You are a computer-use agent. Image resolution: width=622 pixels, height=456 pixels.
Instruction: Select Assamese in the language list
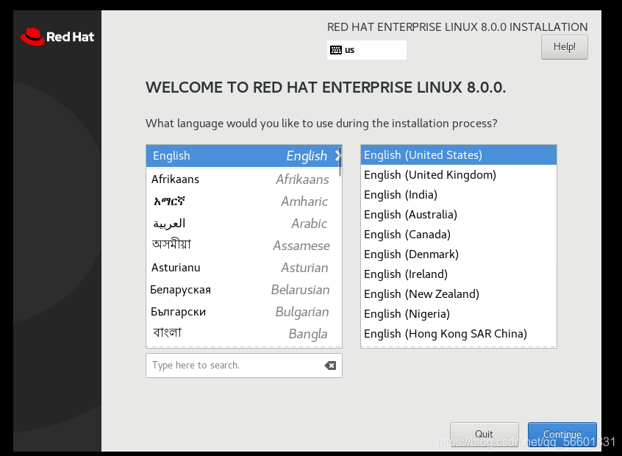click(x=243, y=245)
